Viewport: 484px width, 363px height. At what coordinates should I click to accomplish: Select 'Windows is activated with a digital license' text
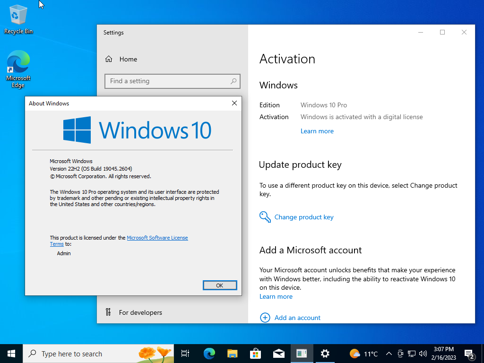point(362,117)
